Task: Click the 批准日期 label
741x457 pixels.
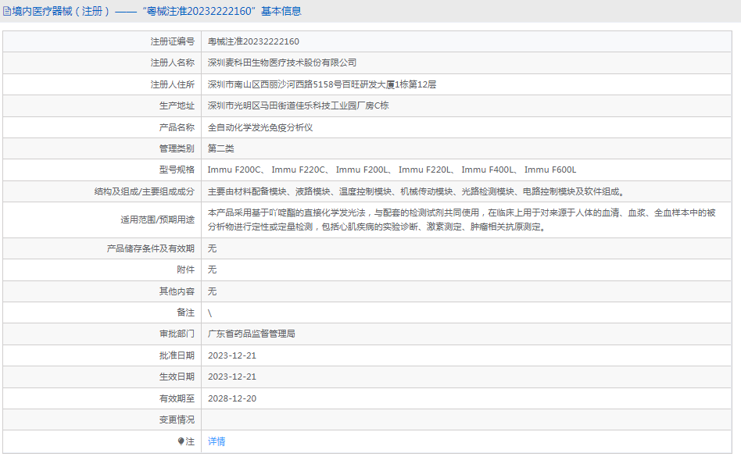Action: (x=177, y=355)
